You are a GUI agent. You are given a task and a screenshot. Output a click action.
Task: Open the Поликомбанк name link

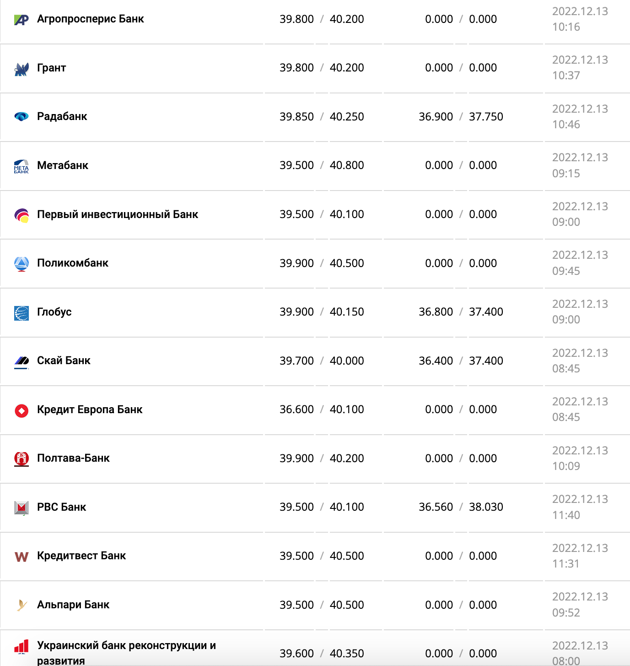click(72, 263)
